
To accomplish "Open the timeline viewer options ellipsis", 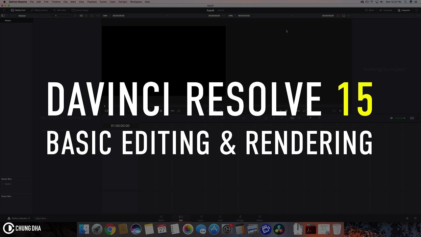I will click(x=349, y=16).
